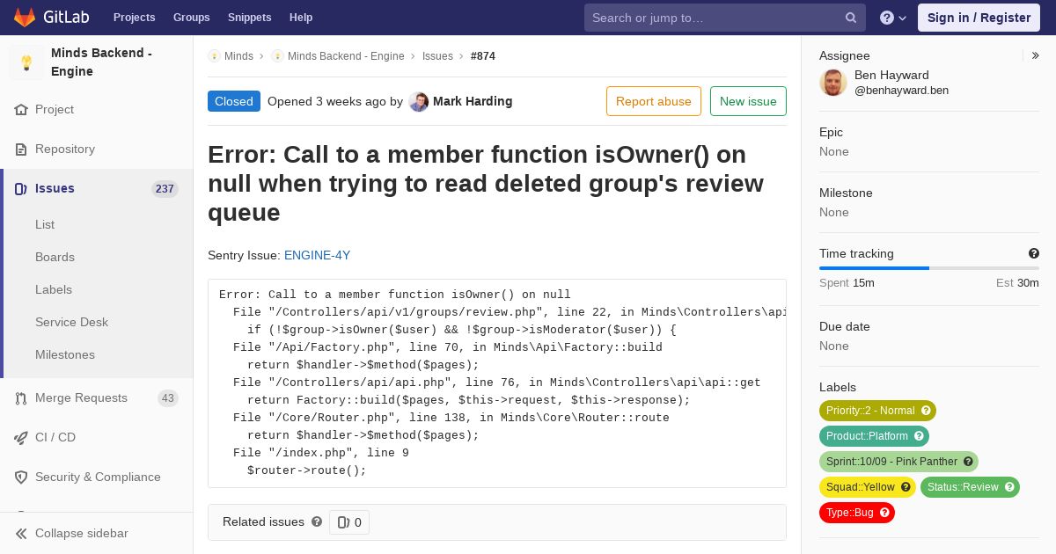Click the CI / CD rocket icon
The height and width of the screenshot is (554, 1056).
click(x=21, y=438)
